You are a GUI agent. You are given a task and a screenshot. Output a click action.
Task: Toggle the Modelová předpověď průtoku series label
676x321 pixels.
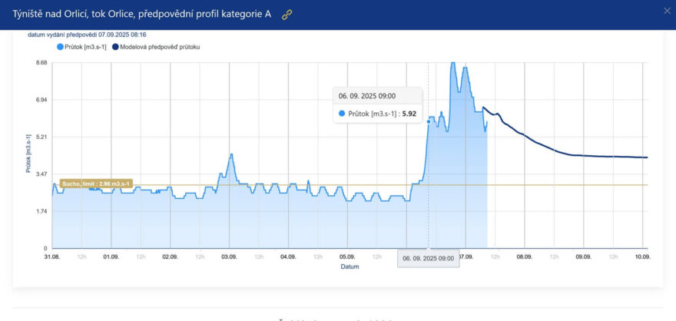pos(161,47)
